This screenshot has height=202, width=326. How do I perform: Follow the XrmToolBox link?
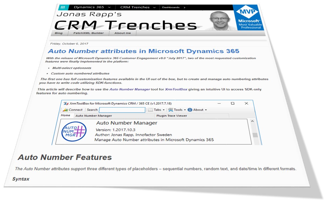[x=176, y=89]
